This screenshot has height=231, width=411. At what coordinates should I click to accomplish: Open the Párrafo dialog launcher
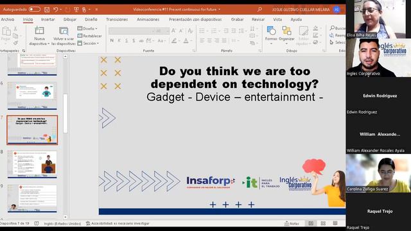pos(260,51)
